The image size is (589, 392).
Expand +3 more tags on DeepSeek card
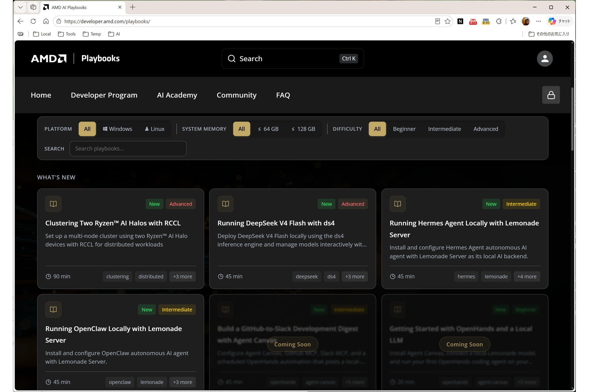tap(355, 277)
